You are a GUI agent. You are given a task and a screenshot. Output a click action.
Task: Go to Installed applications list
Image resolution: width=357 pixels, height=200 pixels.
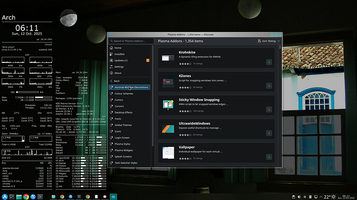point(129,54)
